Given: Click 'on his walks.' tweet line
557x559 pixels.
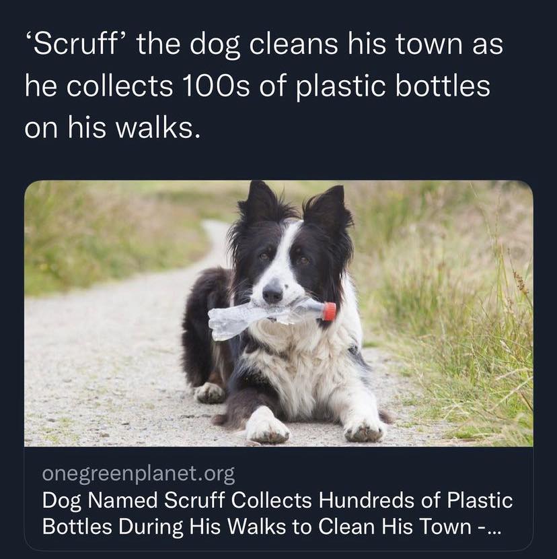Looking at the screenshot, I should pos(112,129).
